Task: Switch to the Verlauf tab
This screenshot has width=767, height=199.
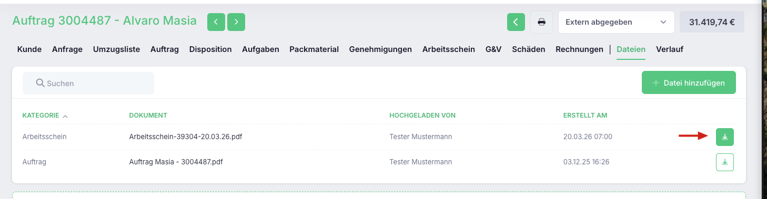Action: coord(670,49)
